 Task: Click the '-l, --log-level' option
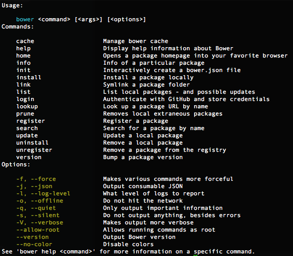[43, 194]
